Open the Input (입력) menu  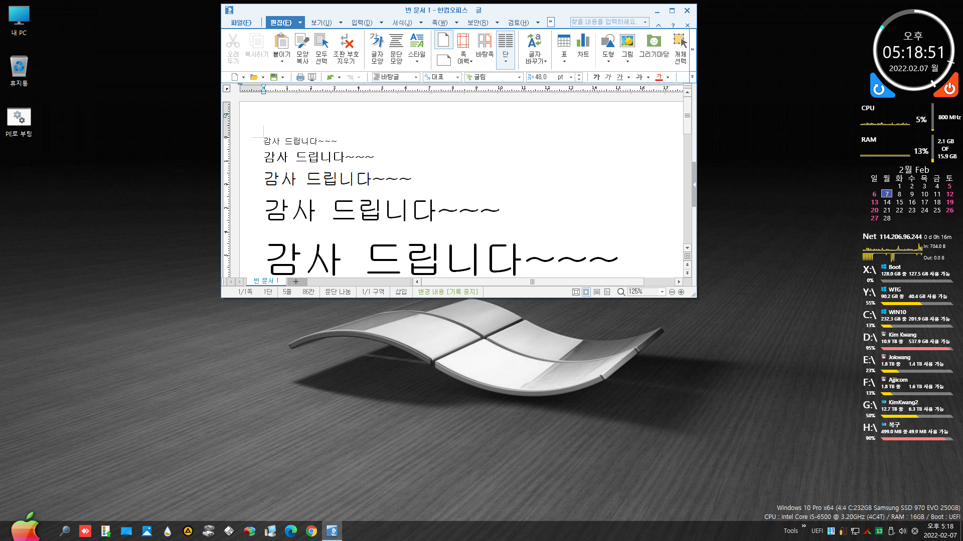click(x=362, y=23)
